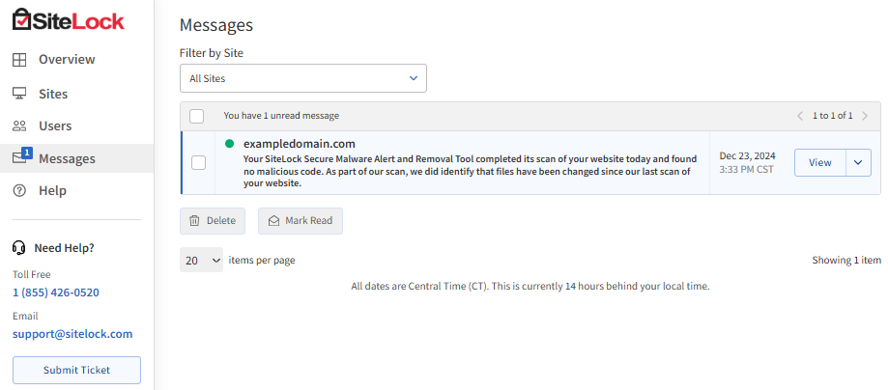Expand the arrow next to View button

click(x=858, y=162)
